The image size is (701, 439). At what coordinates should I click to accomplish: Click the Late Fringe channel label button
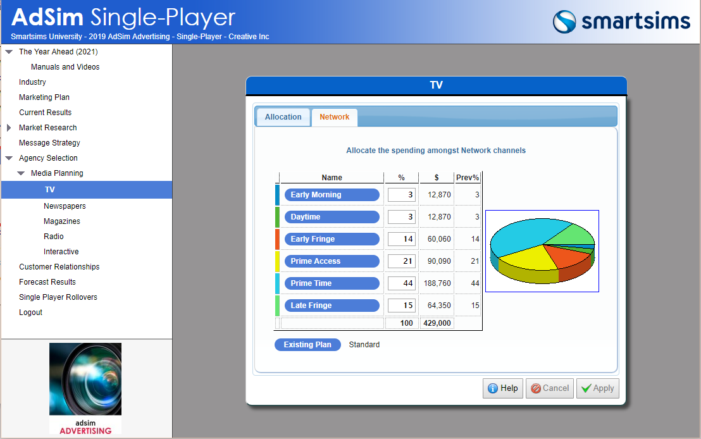tap(332, 306)
